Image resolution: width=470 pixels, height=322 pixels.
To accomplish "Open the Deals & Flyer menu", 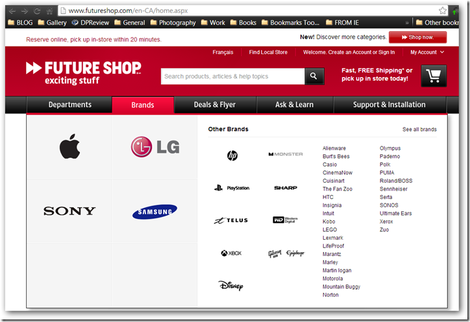I will (x=215, y=105).
